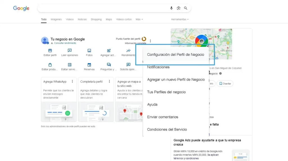
Task: Open the Reservas calendar icon
Action: pyautogui.click(x=89, y=65)
